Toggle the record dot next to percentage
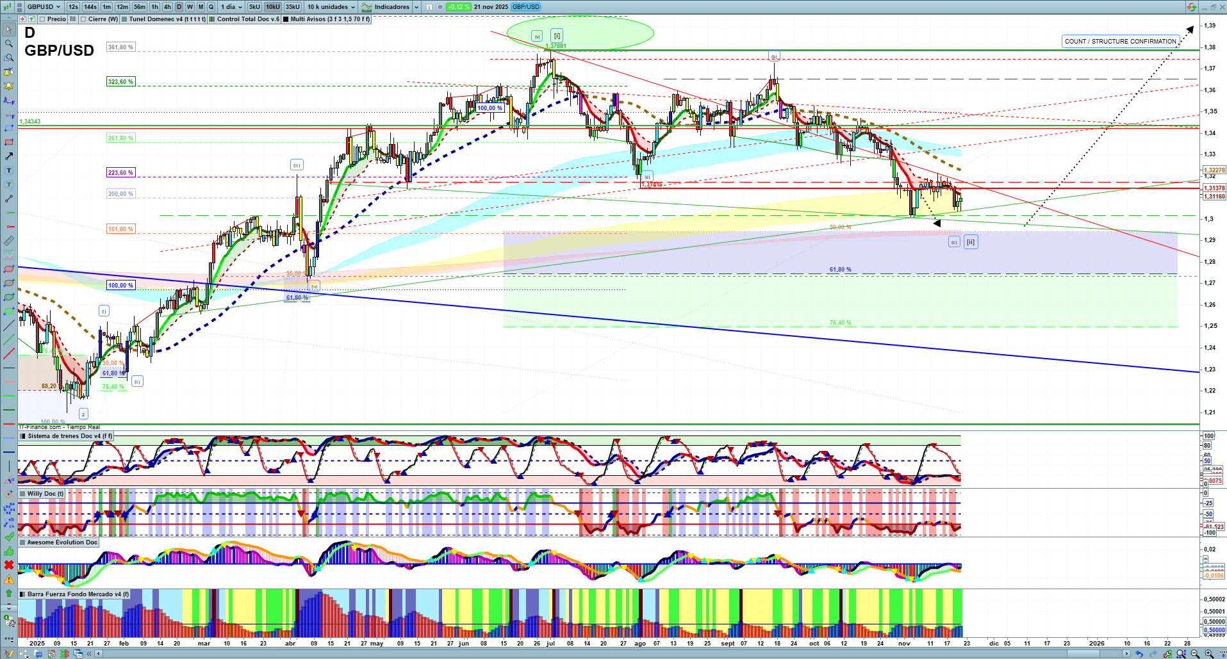Image resolution: width=1227 pixels, height=659 pixels. point(440,7)
